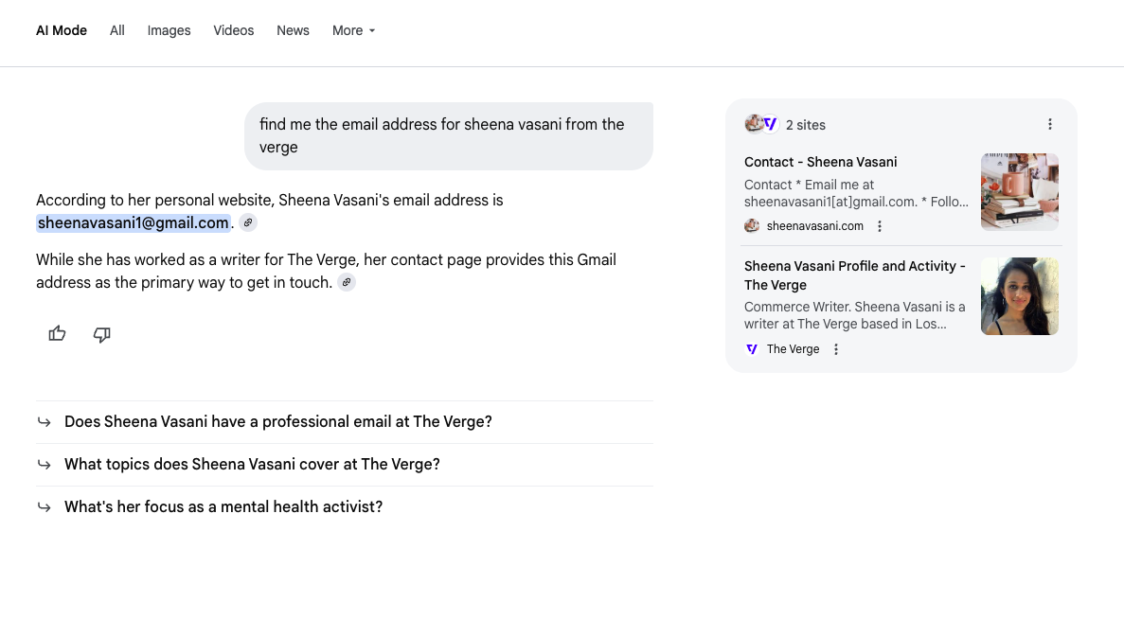Click the citation icon after 'get in touch'
1124x620 pixels.
point(346,281)
